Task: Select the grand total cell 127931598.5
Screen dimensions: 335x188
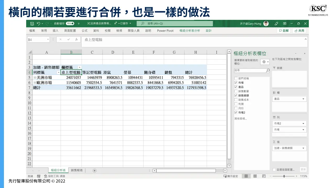Action: [x=196, y=87]
